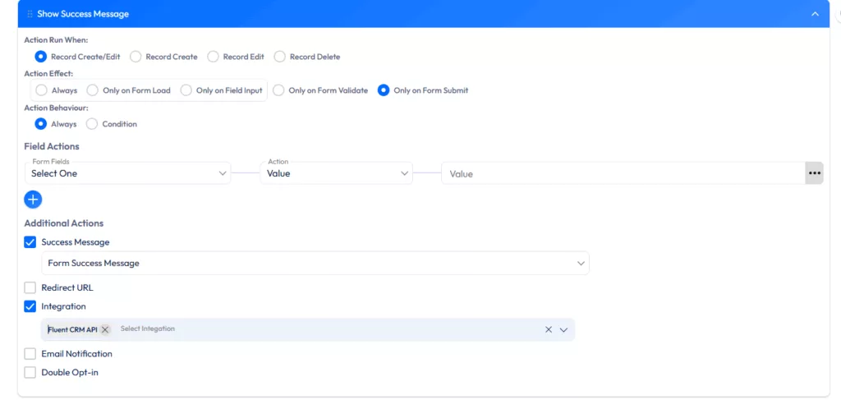Click the blue plus add field action button
Image resolution: width=841 pixels, height=400 pixels.
(x=33, y=200)
